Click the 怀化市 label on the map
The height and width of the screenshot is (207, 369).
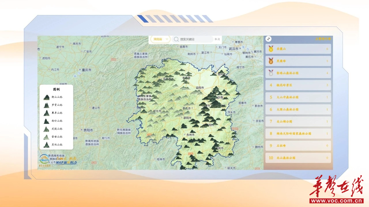coord(157,111)
